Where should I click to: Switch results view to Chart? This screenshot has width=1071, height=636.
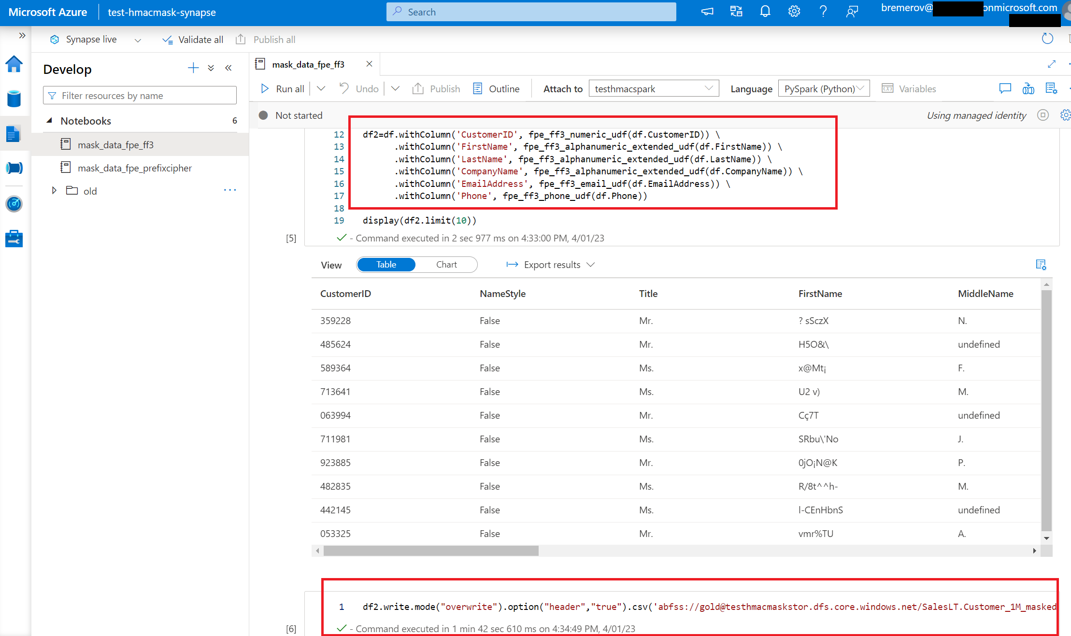[x=446, y=265]
